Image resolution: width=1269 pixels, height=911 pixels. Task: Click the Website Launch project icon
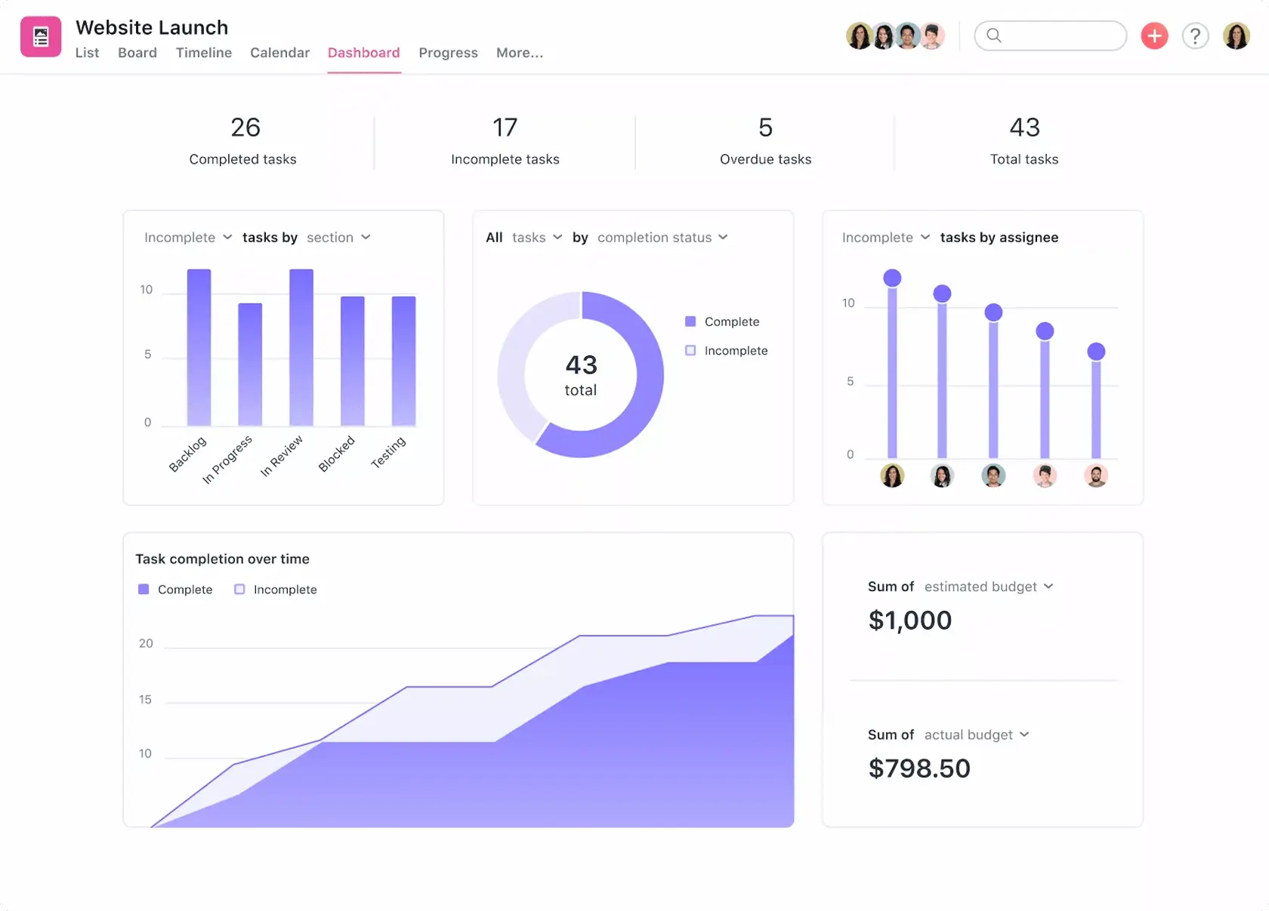point(40,35)
